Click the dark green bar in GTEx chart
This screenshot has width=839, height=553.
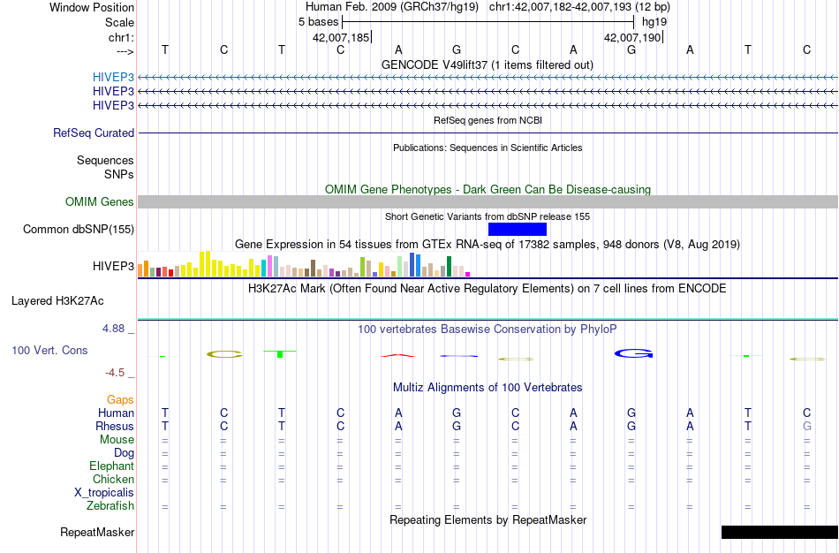tap(449, 266)
